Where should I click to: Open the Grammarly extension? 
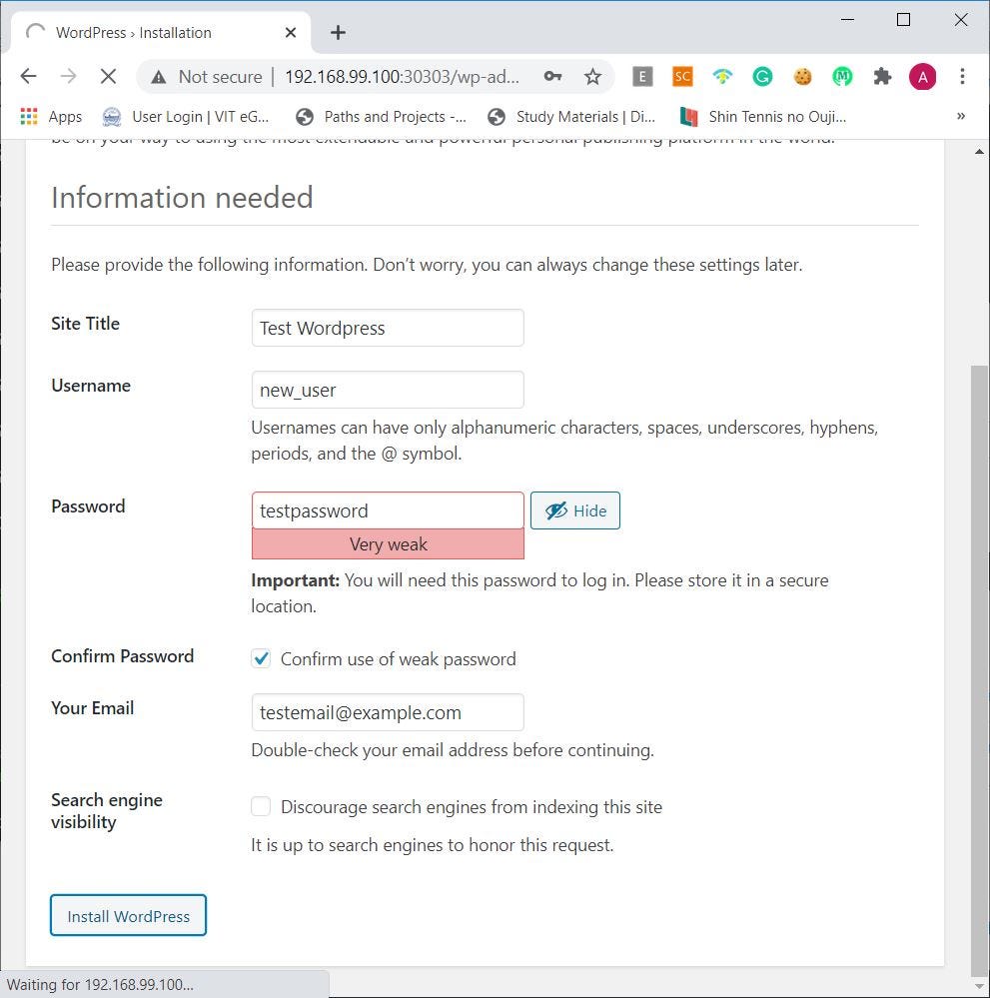(762, 77)
